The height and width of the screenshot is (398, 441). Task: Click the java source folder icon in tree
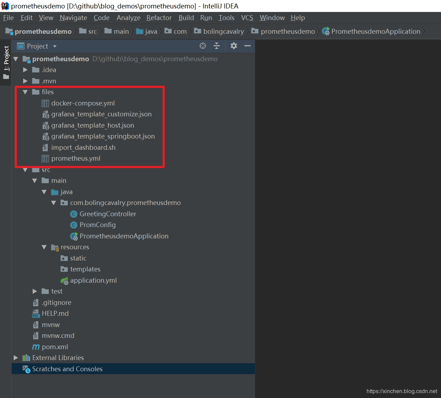click(54, 192)
